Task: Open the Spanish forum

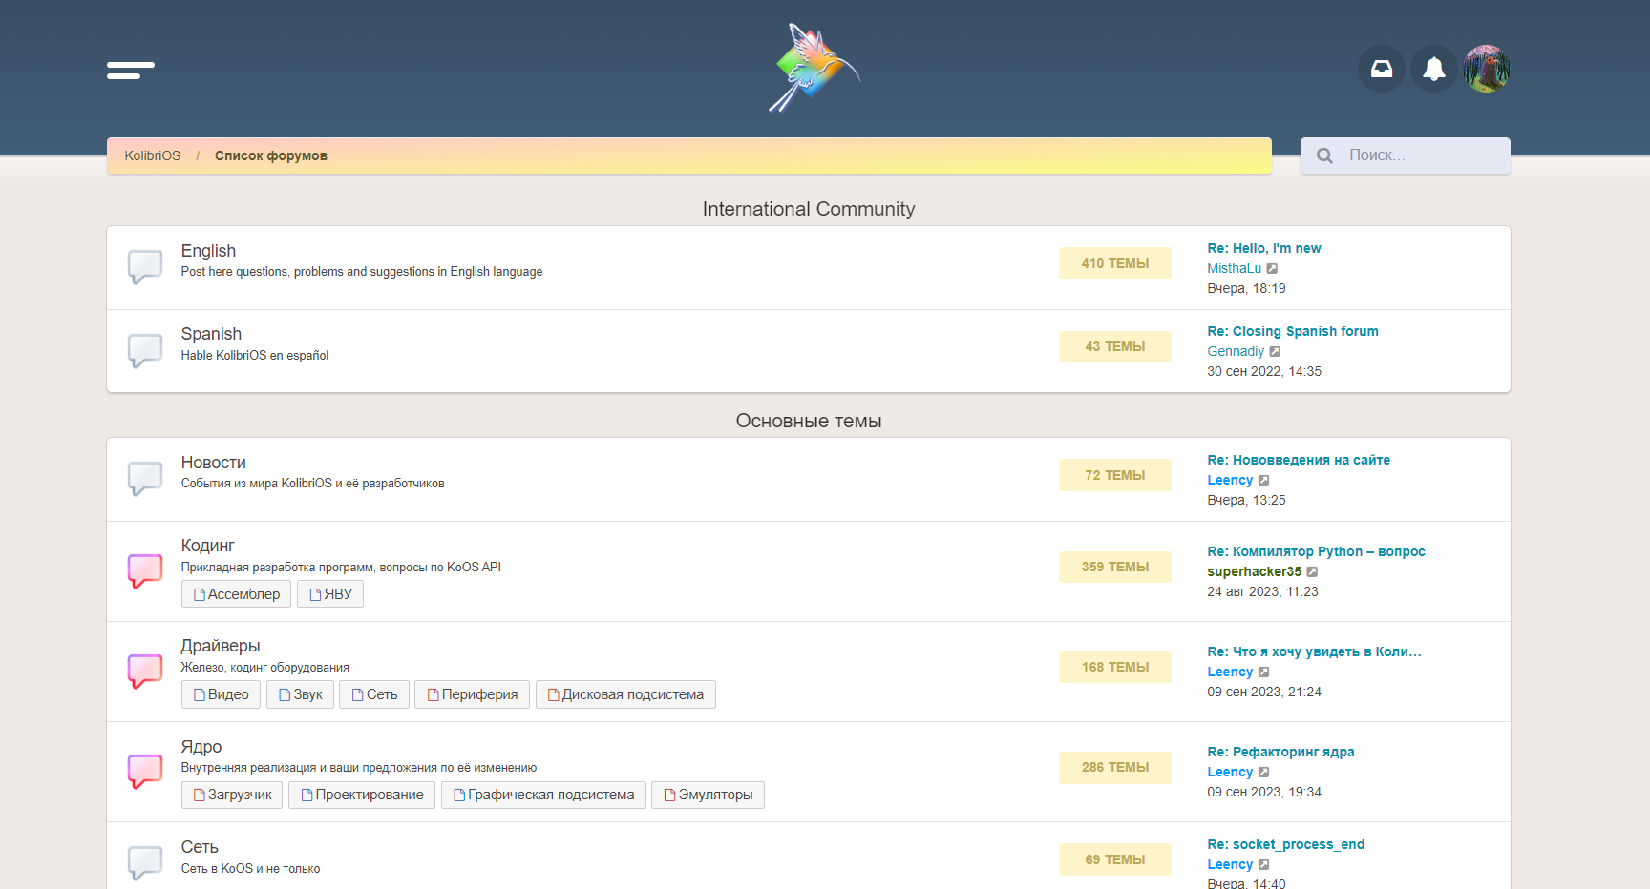Action: click(x=211, y=334)
